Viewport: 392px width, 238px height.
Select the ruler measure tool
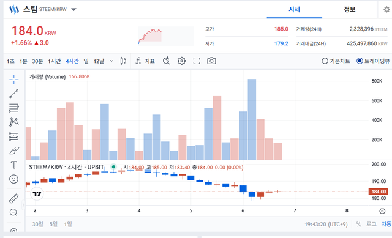coord(13,198)
